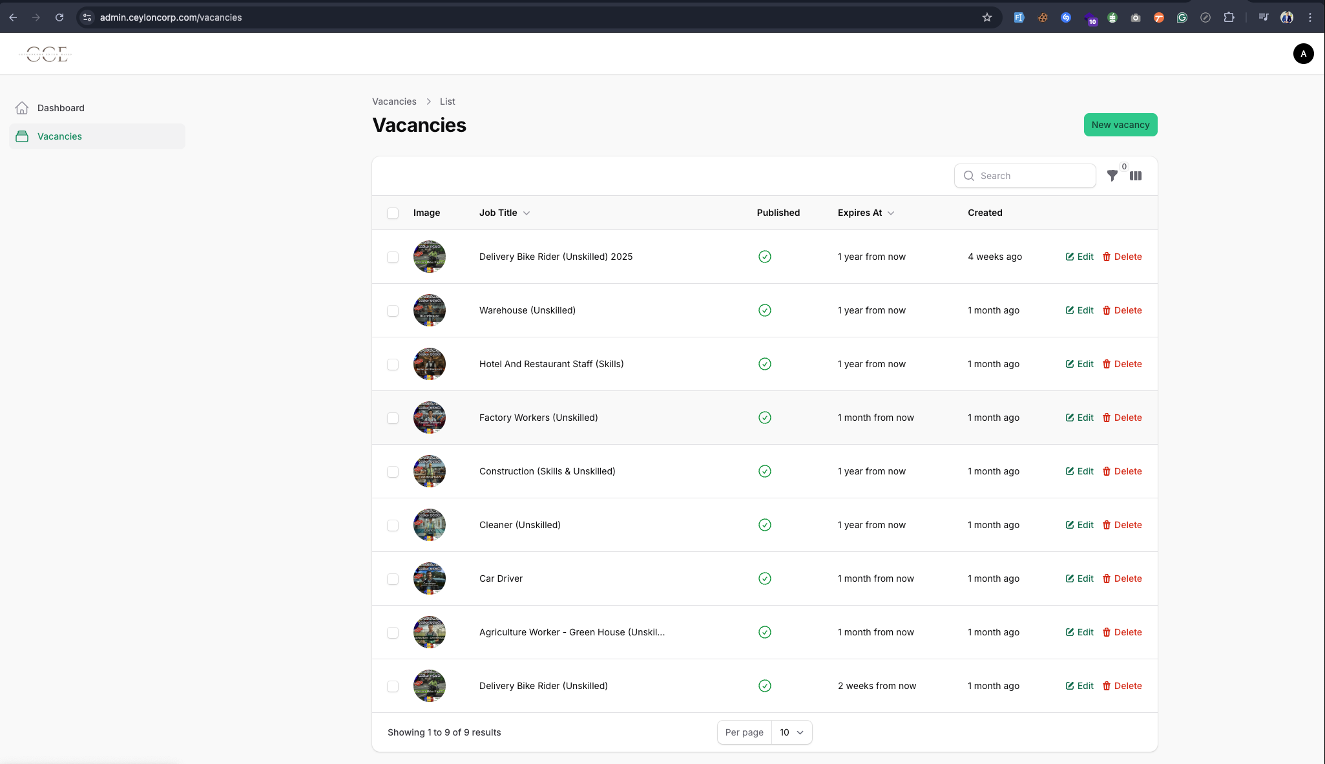Click published check icon for Cleaner (Unskilled)
The width and height of the screenshot is (1325, 764).
point(764,525)
